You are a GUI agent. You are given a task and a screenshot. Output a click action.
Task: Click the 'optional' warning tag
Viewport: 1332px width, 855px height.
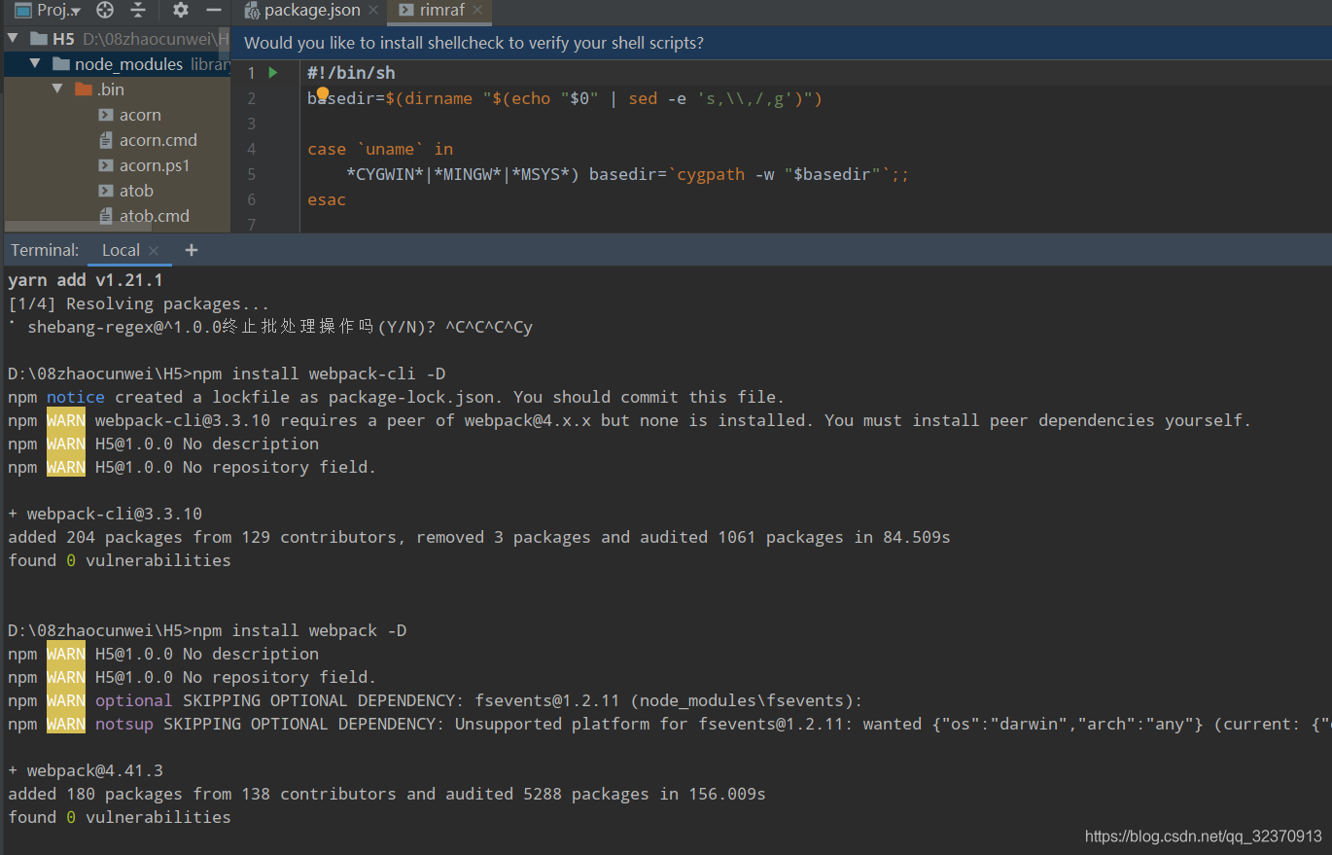coord(133,700)
